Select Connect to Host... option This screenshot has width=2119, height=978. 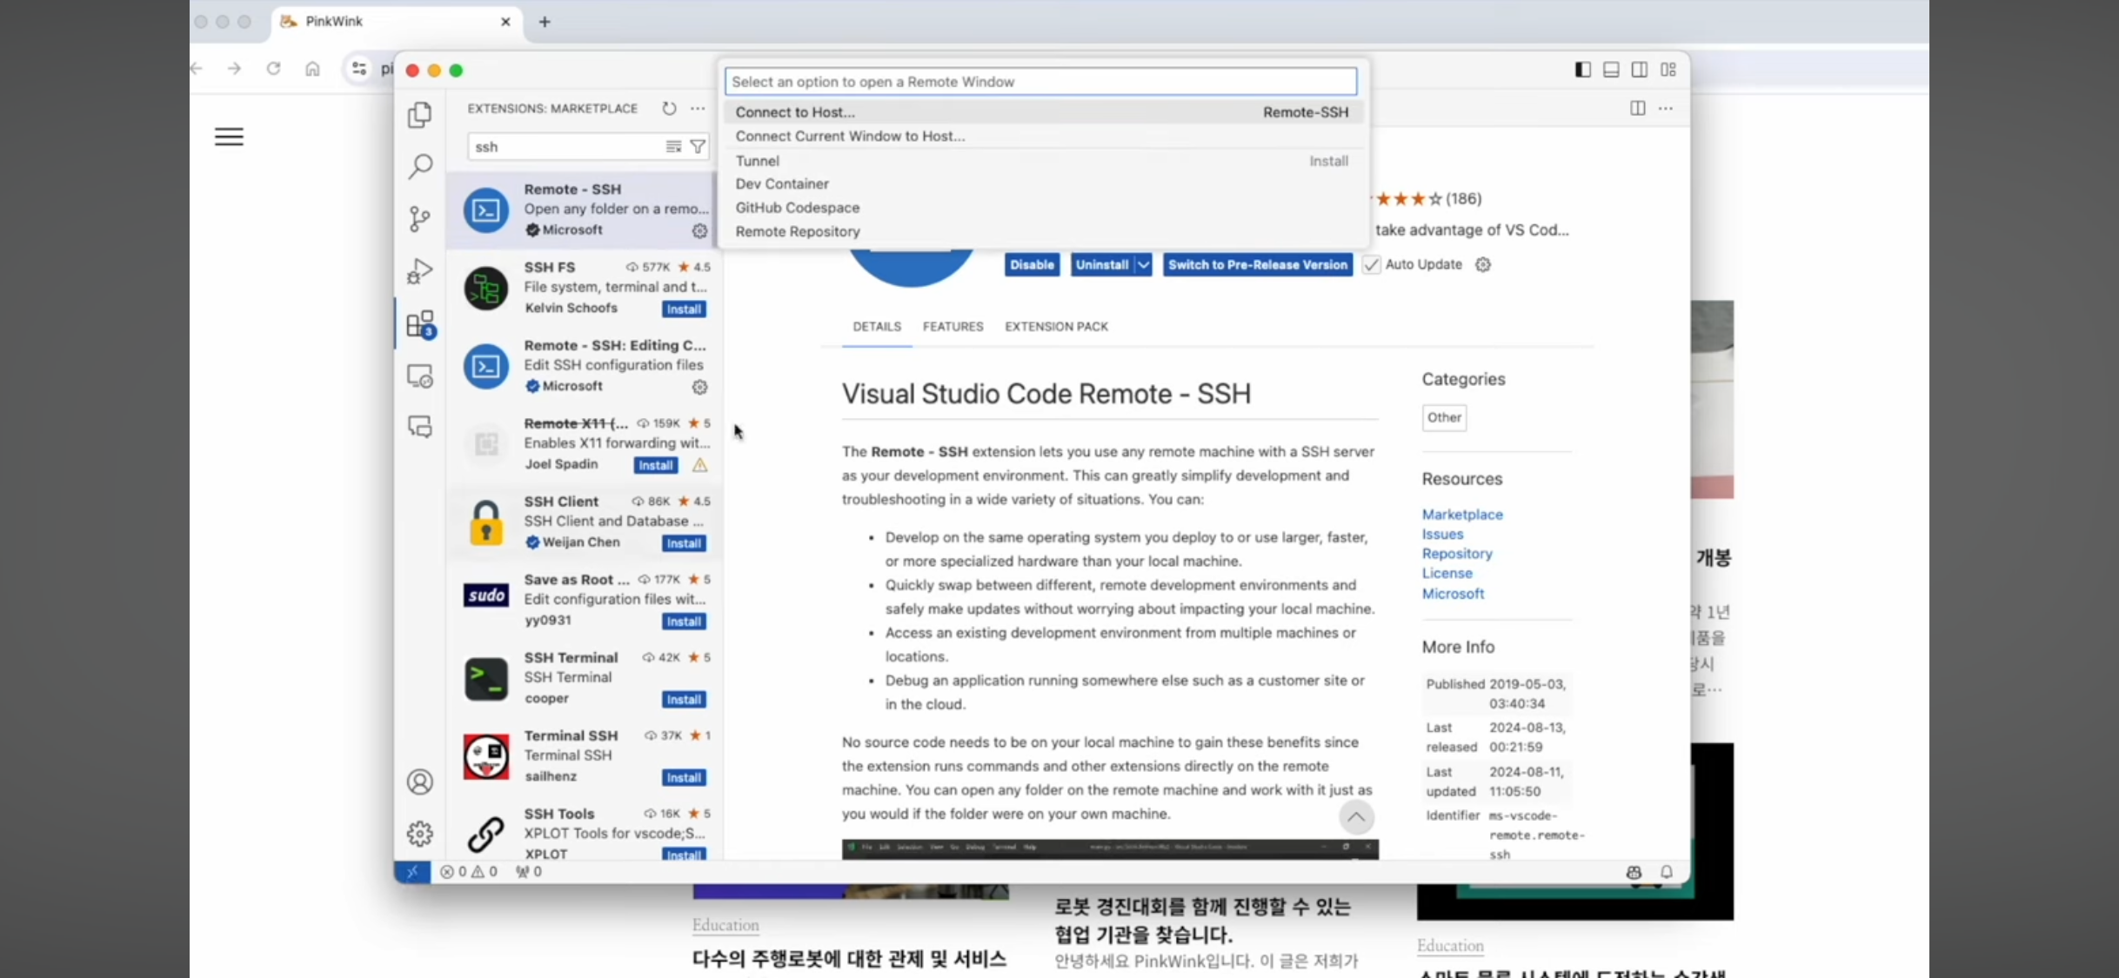click(795, 112)
